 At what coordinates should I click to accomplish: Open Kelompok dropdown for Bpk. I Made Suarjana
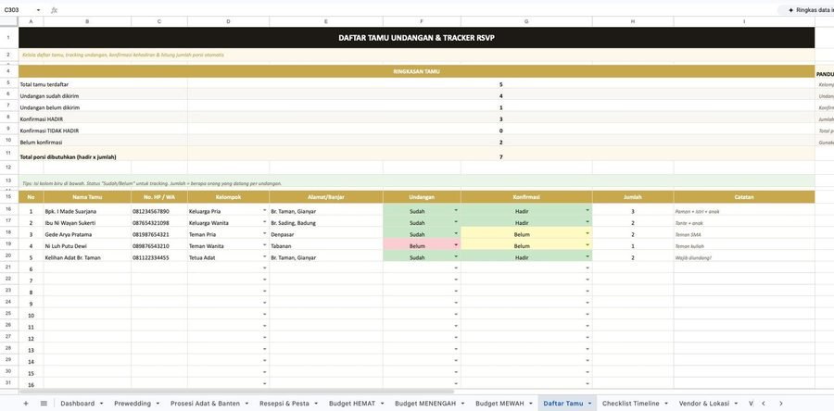tap(265, 211)
